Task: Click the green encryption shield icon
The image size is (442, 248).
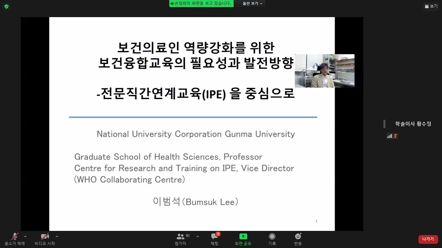Action: click(6, 6)
